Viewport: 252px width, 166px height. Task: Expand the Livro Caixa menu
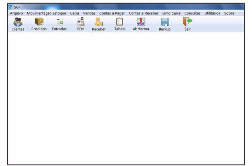click(x=171, y=13)
